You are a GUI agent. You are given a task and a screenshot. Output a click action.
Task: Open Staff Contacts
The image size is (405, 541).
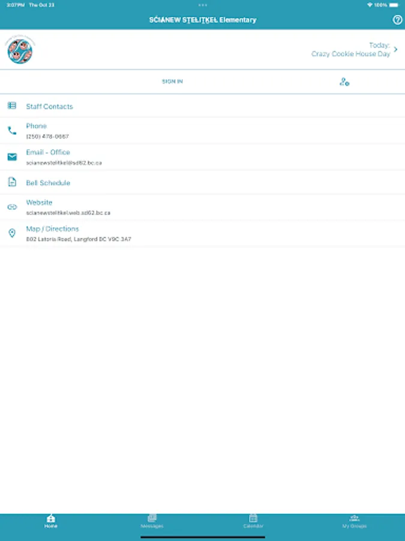(x=203, y=106)
